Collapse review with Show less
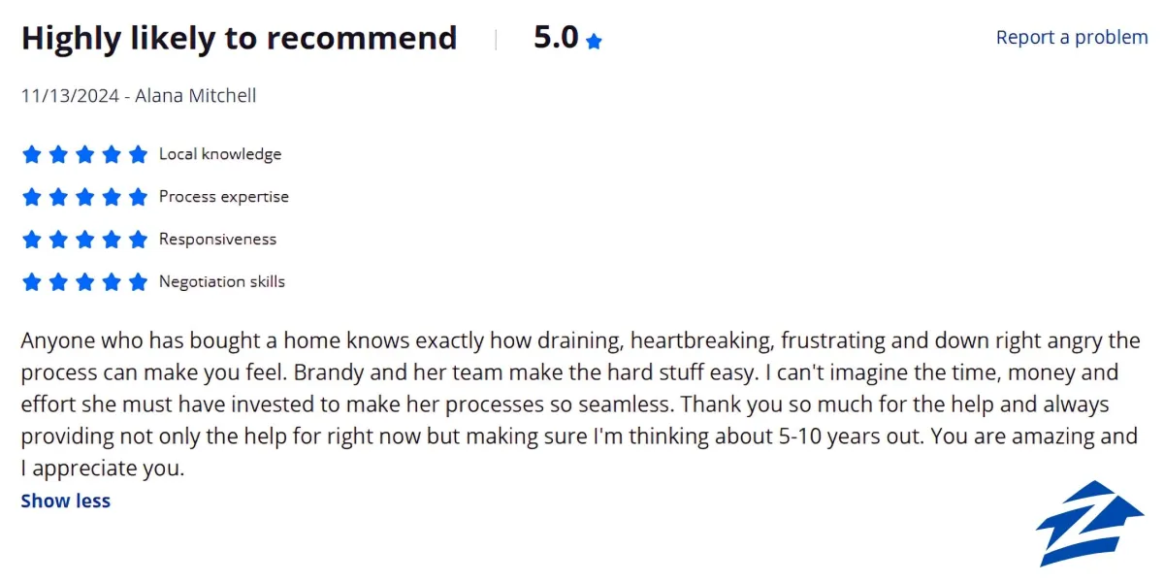 [x=66, y=501]
